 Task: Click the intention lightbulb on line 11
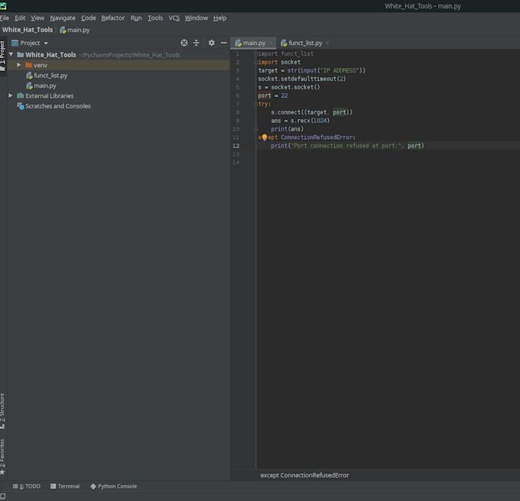(265, 137)
